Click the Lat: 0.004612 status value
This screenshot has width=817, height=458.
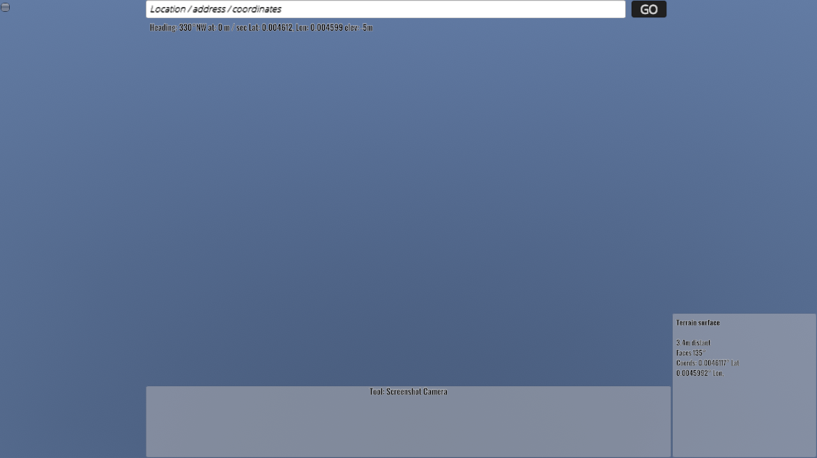pos(271,28)
